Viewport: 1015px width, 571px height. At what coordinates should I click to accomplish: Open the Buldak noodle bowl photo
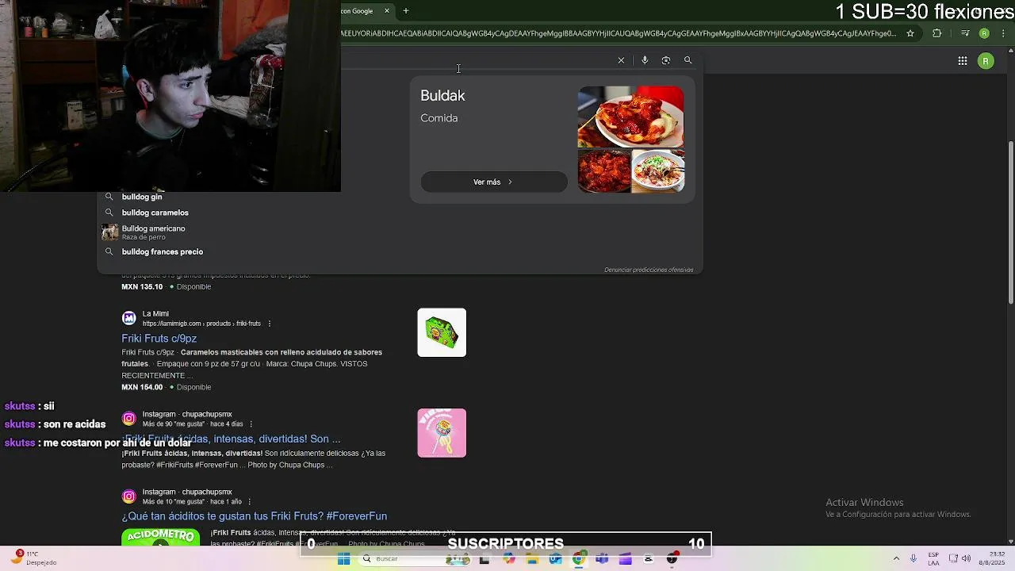[x=658, y=171]
